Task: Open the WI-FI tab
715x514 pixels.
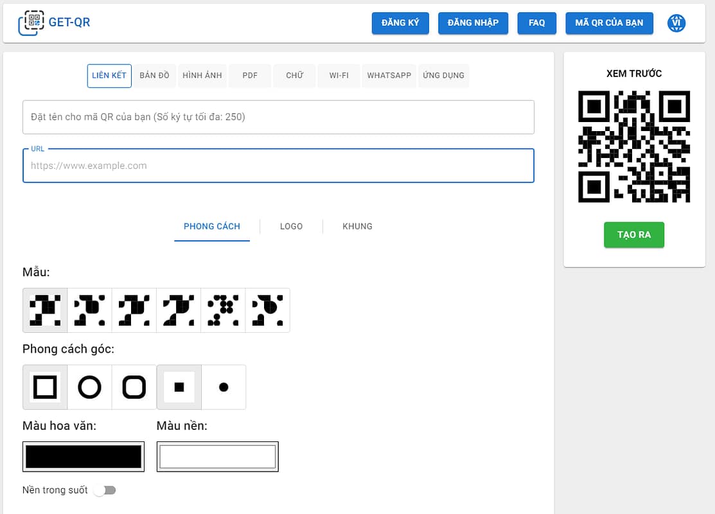Action: point(339,76)
